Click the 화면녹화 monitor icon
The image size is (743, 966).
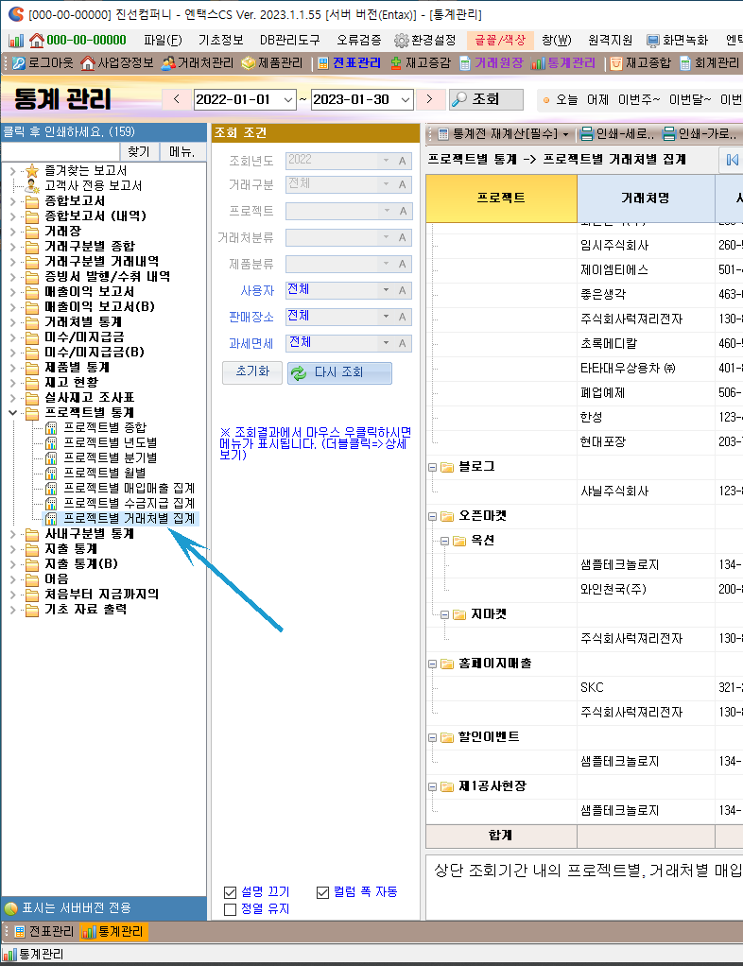653,41
